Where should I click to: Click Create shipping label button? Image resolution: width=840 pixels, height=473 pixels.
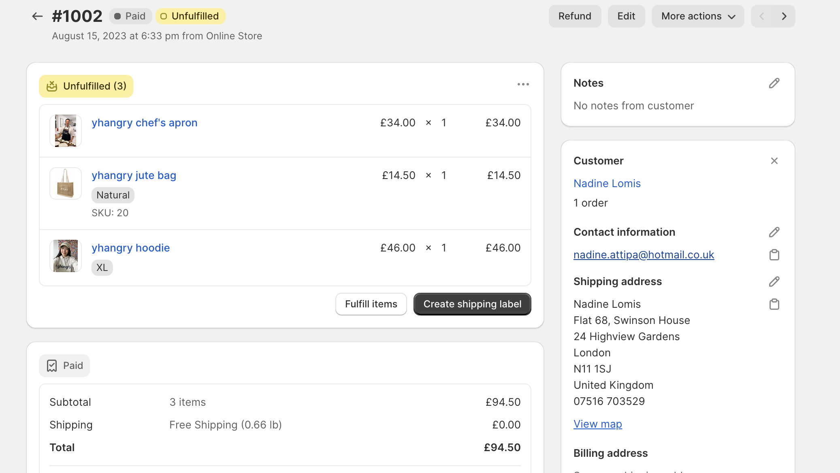tap(472, 304)
